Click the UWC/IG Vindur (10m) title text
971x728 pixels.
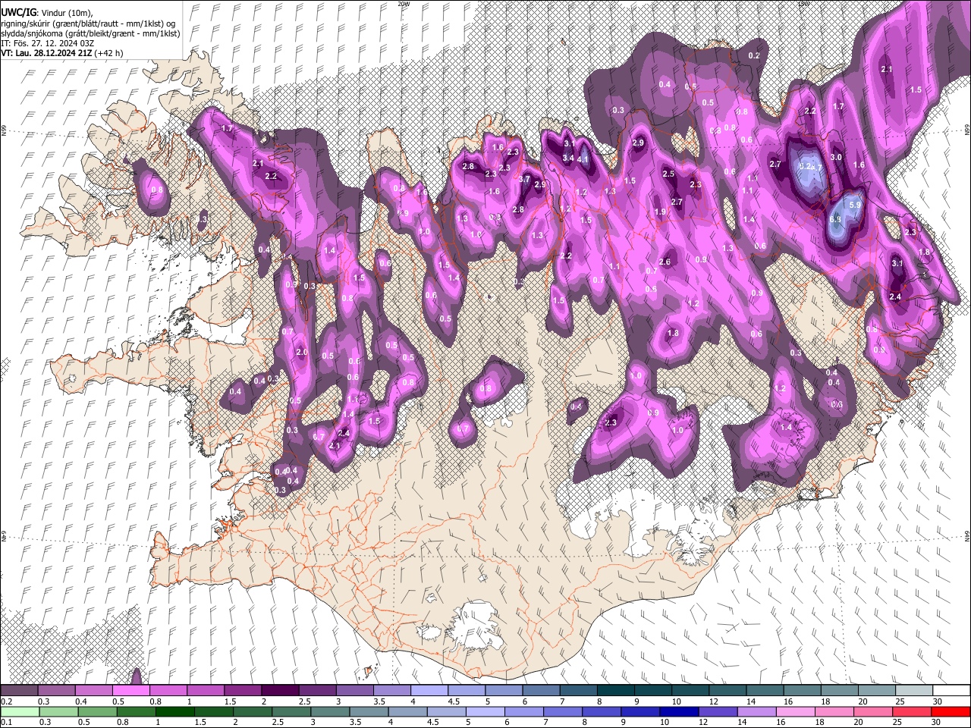point(46,13)
